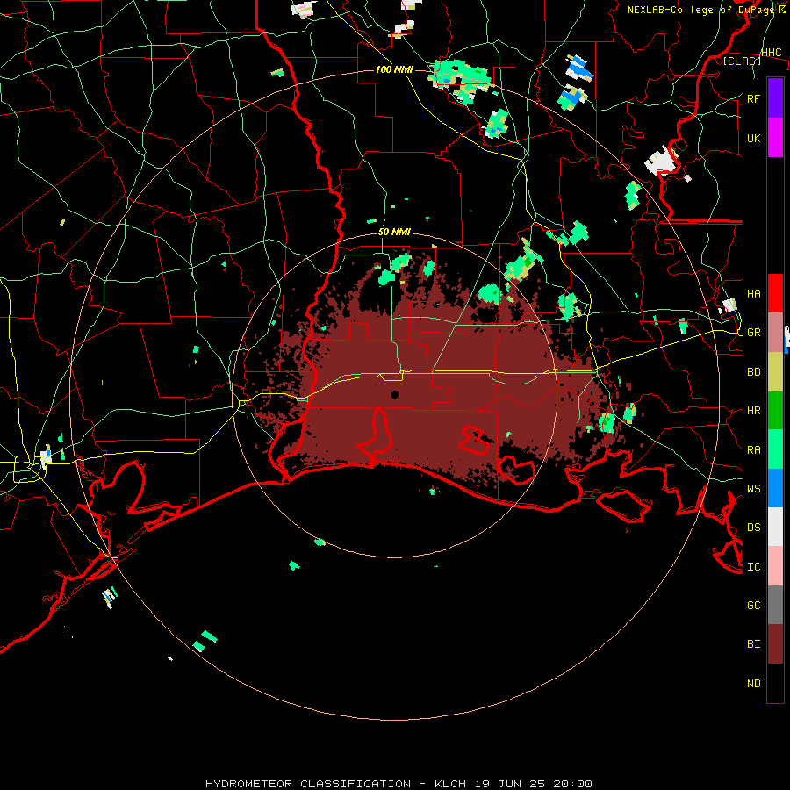Click the RF legend label

pos(753,98)
